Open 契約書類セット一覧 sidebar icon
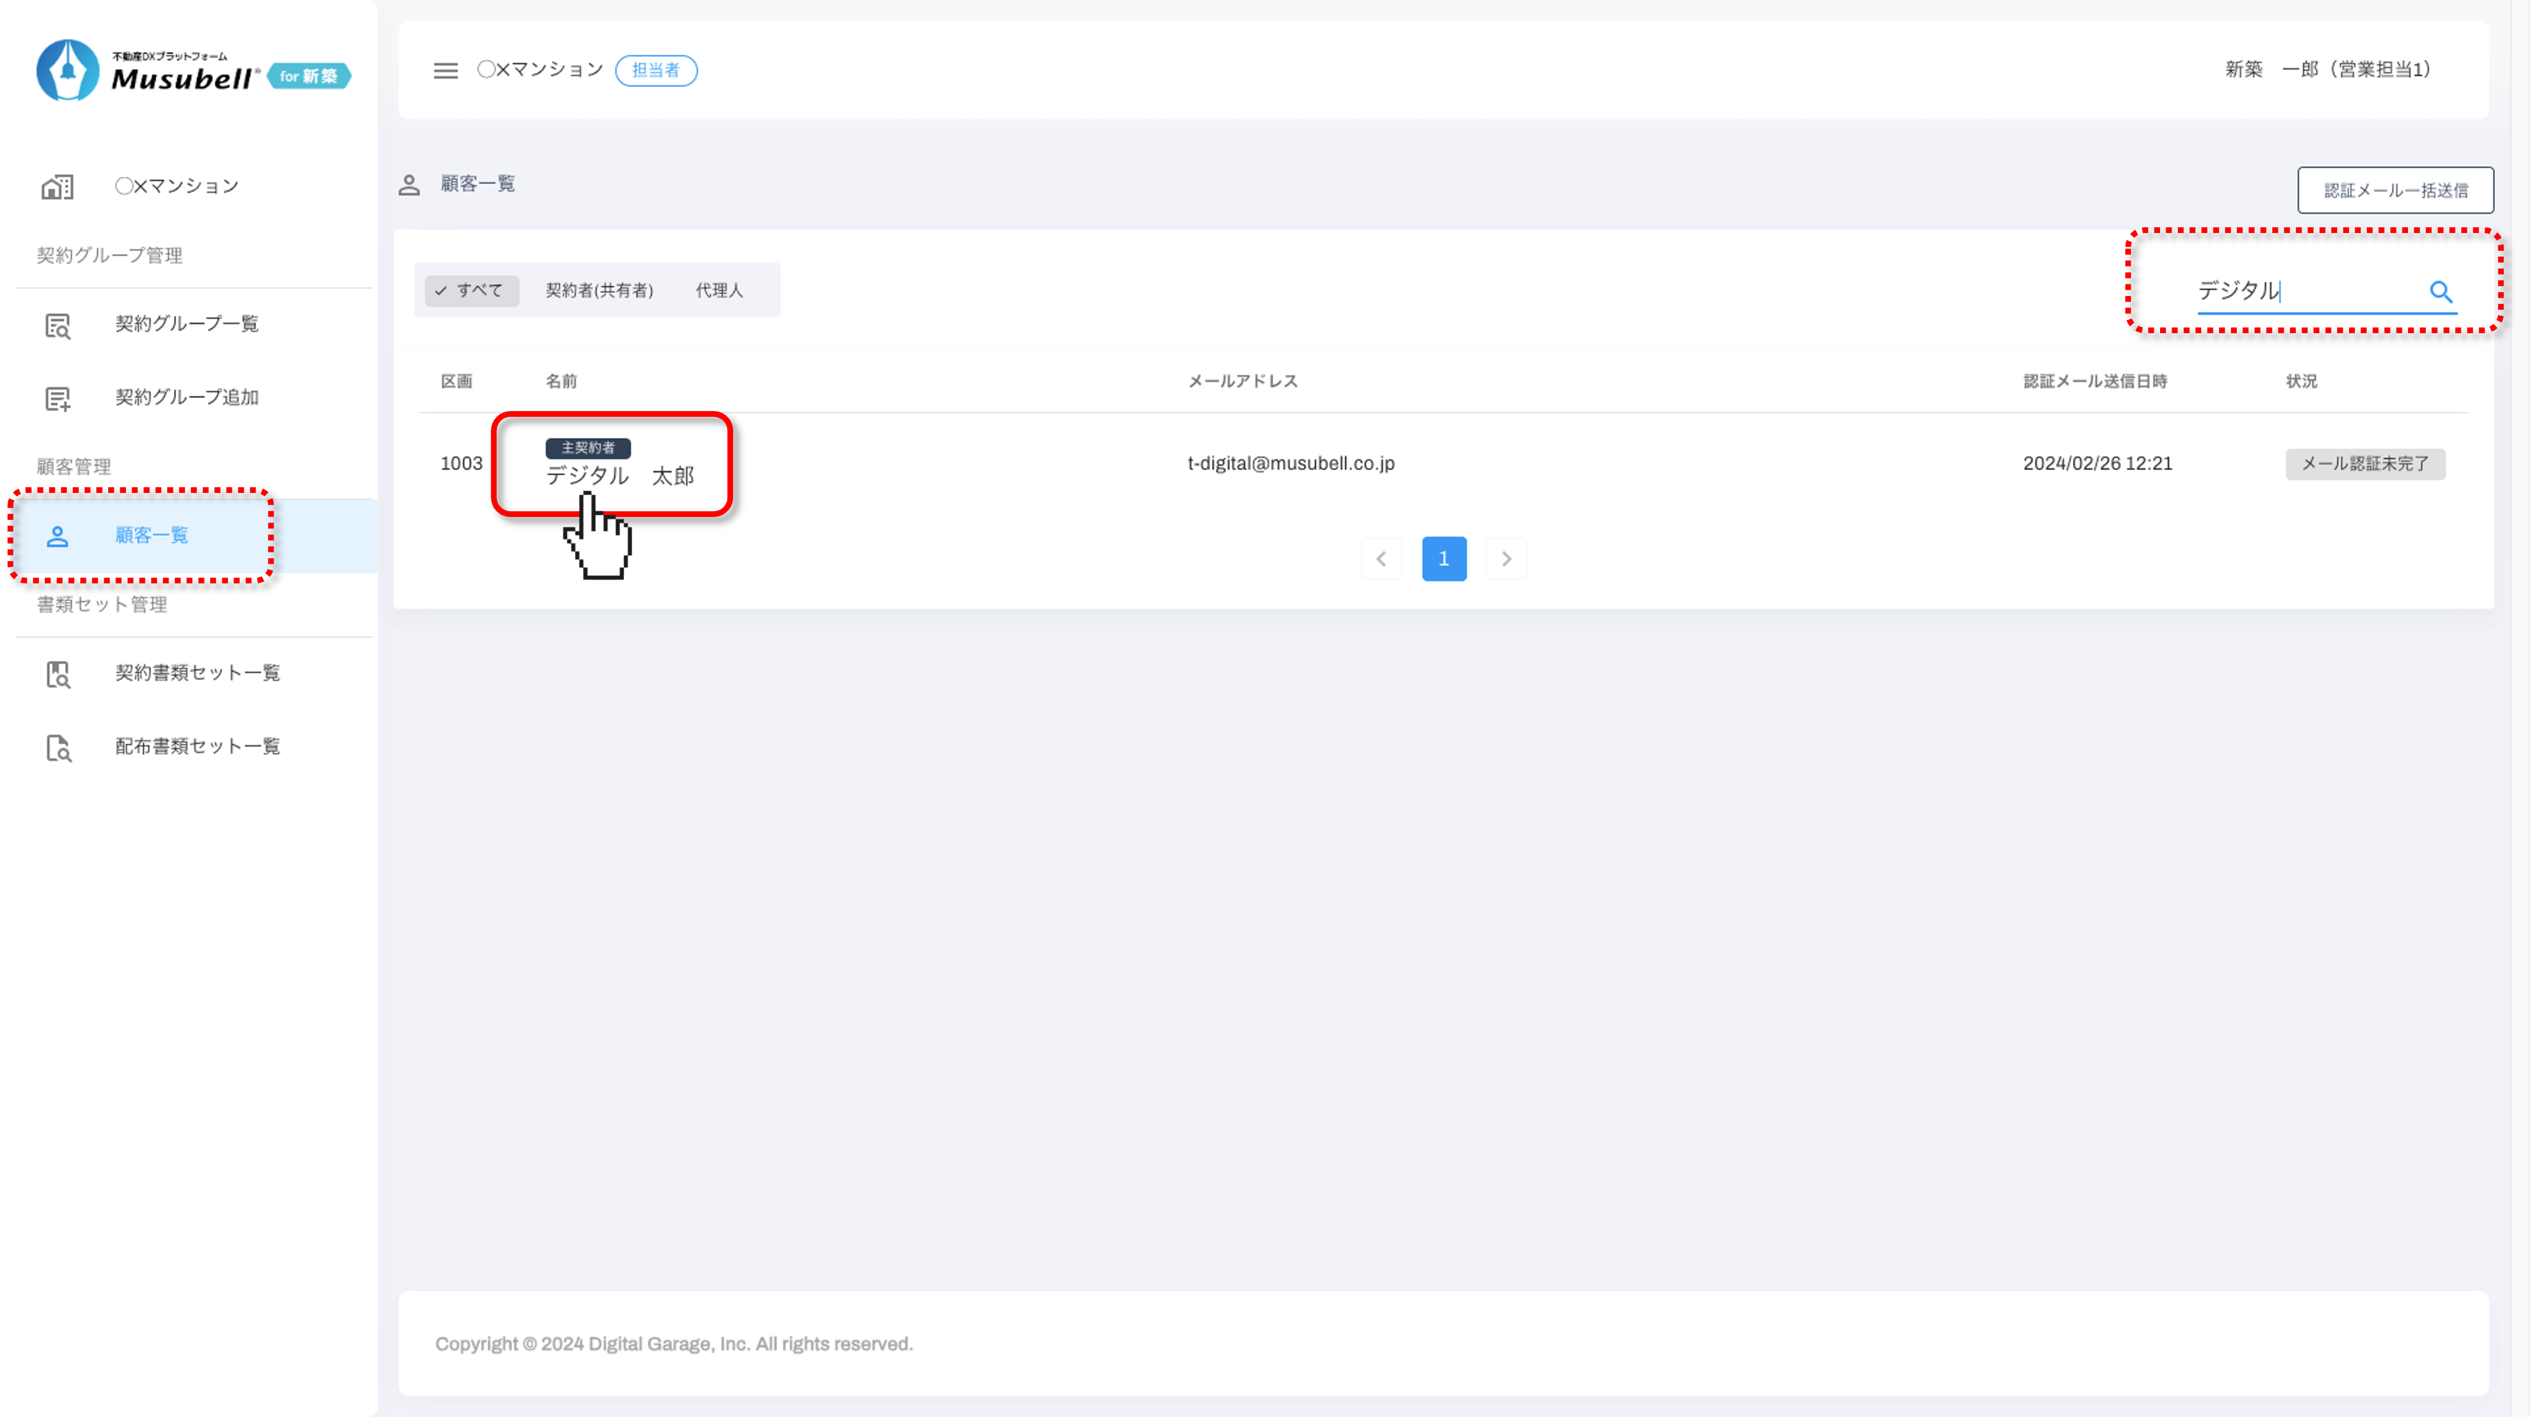Screen dimensions: 2530x1417 pos(58,674)
